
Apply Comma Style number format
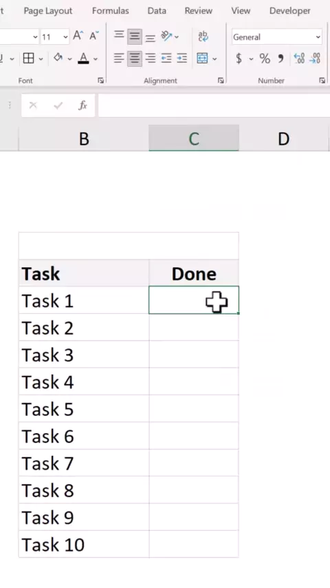(280, 59)
